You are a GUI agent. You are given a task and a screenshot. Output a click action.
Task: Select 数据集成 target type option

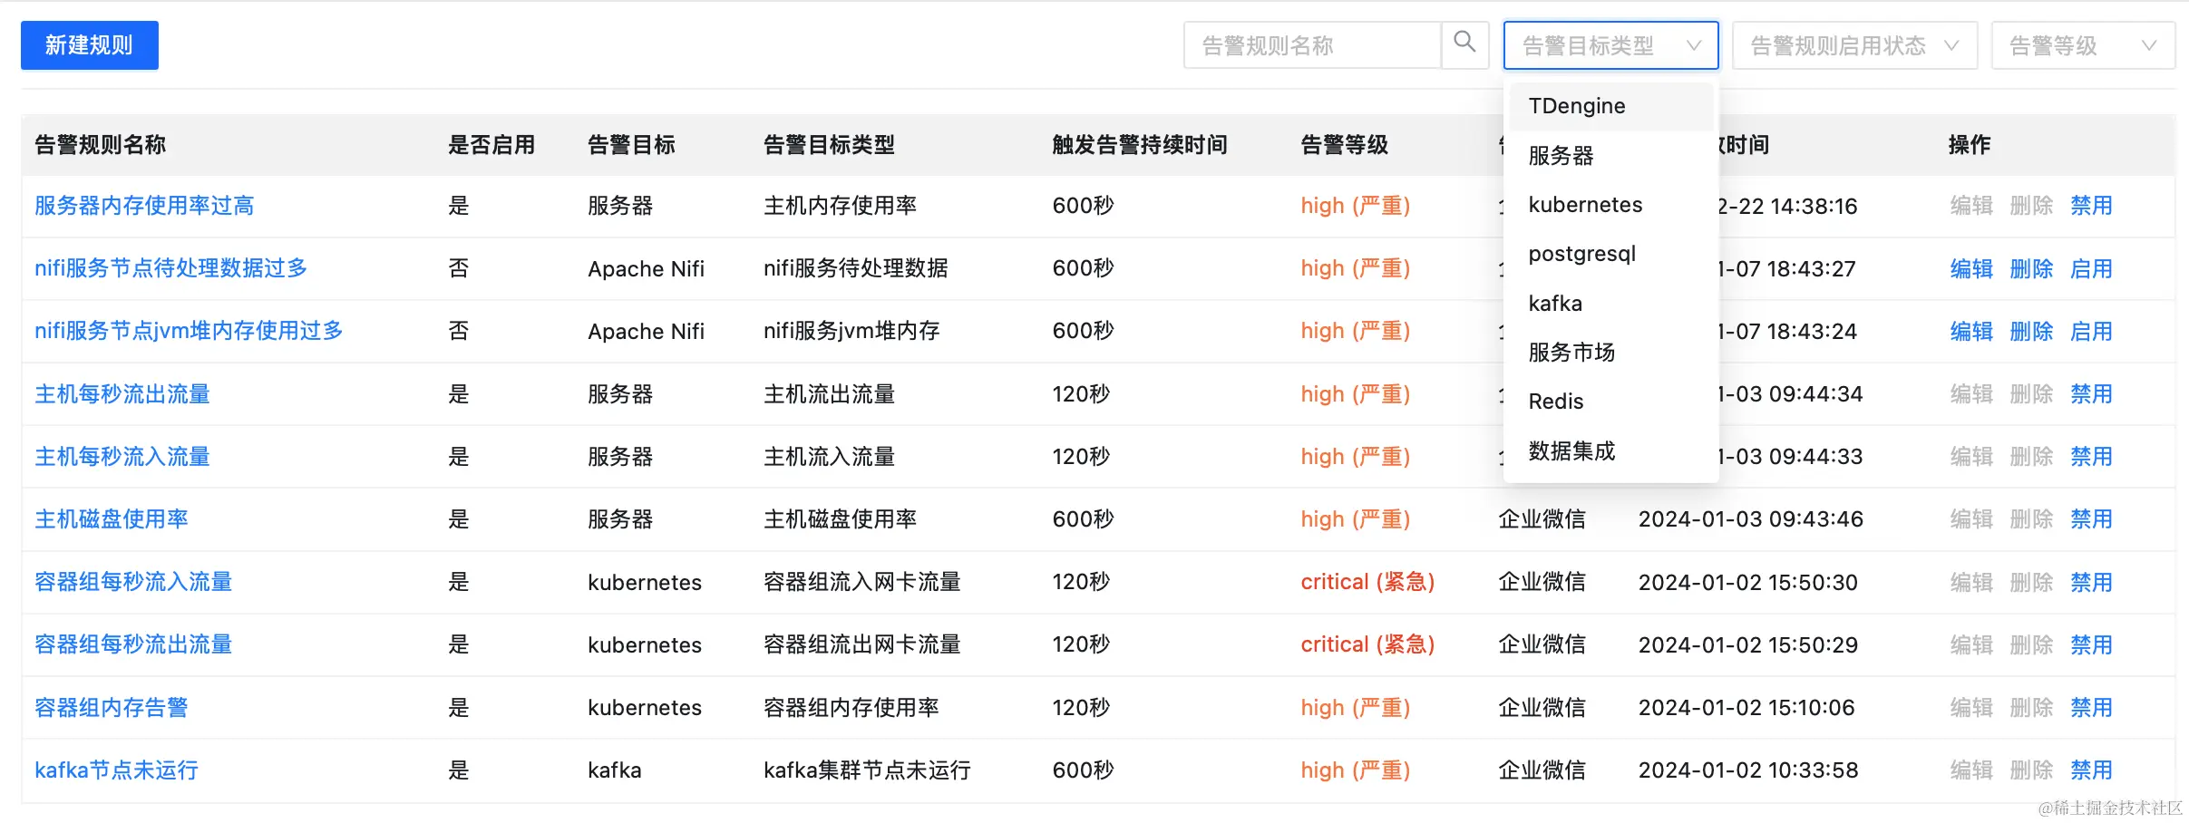(1571, 450)
